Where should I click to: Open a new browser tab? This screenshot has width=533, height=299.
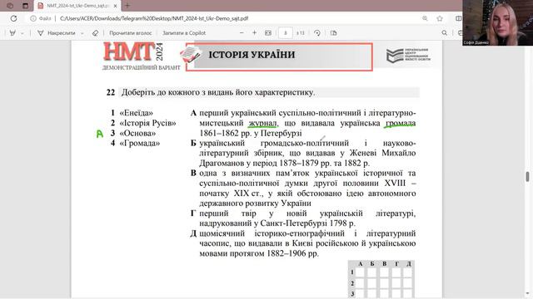point(127,6)
